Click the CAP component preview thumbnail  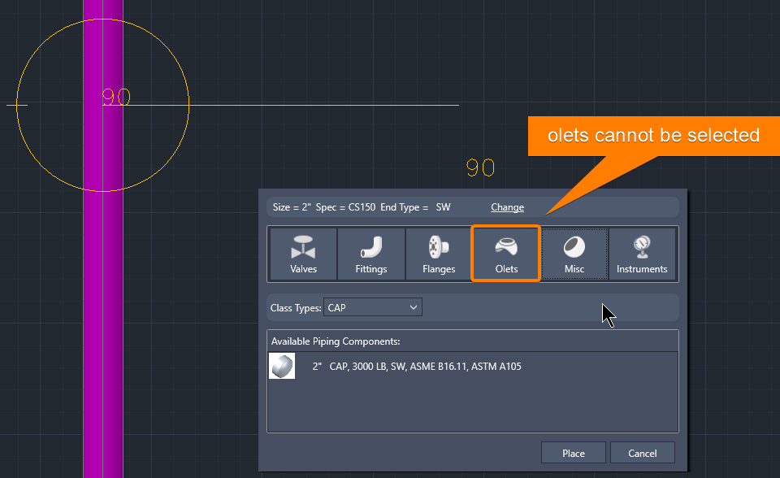tap(282, 366)
